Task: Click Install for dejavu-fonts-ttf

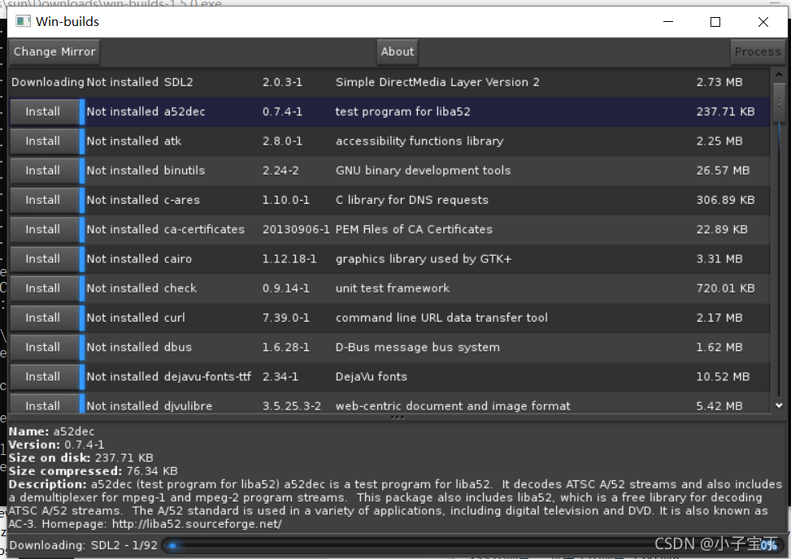Action: pyautogui.click(x=43, y=377)
